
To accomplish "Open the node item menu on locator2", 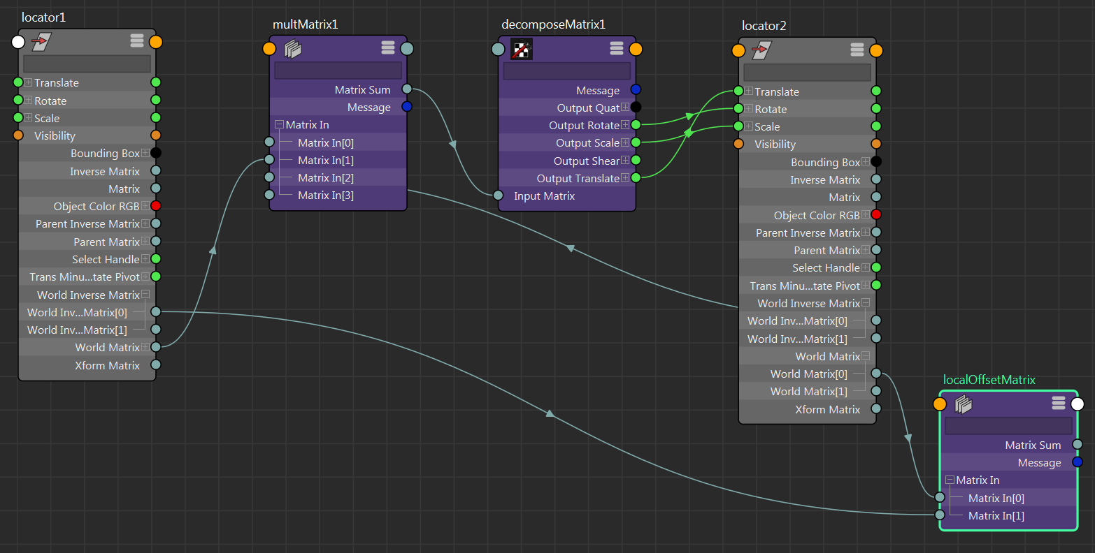I will pyautogui.click(x=857, y=50).
